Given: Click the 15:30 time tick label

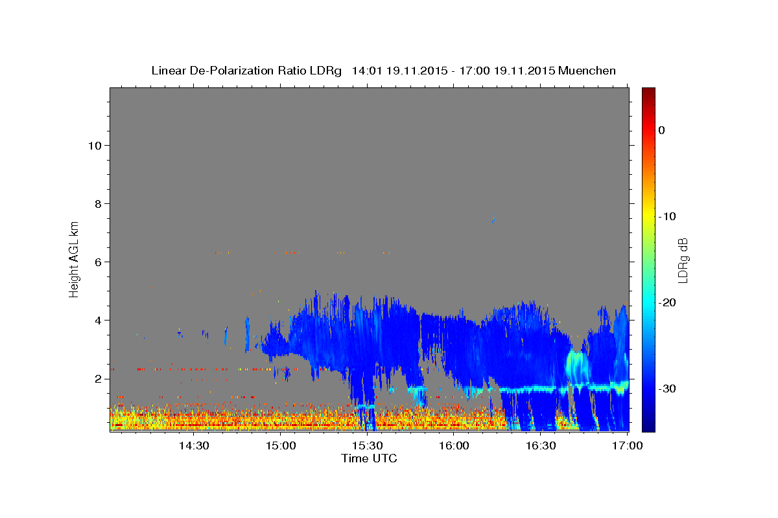Looking at the screenshot, I should coord(367,445).
